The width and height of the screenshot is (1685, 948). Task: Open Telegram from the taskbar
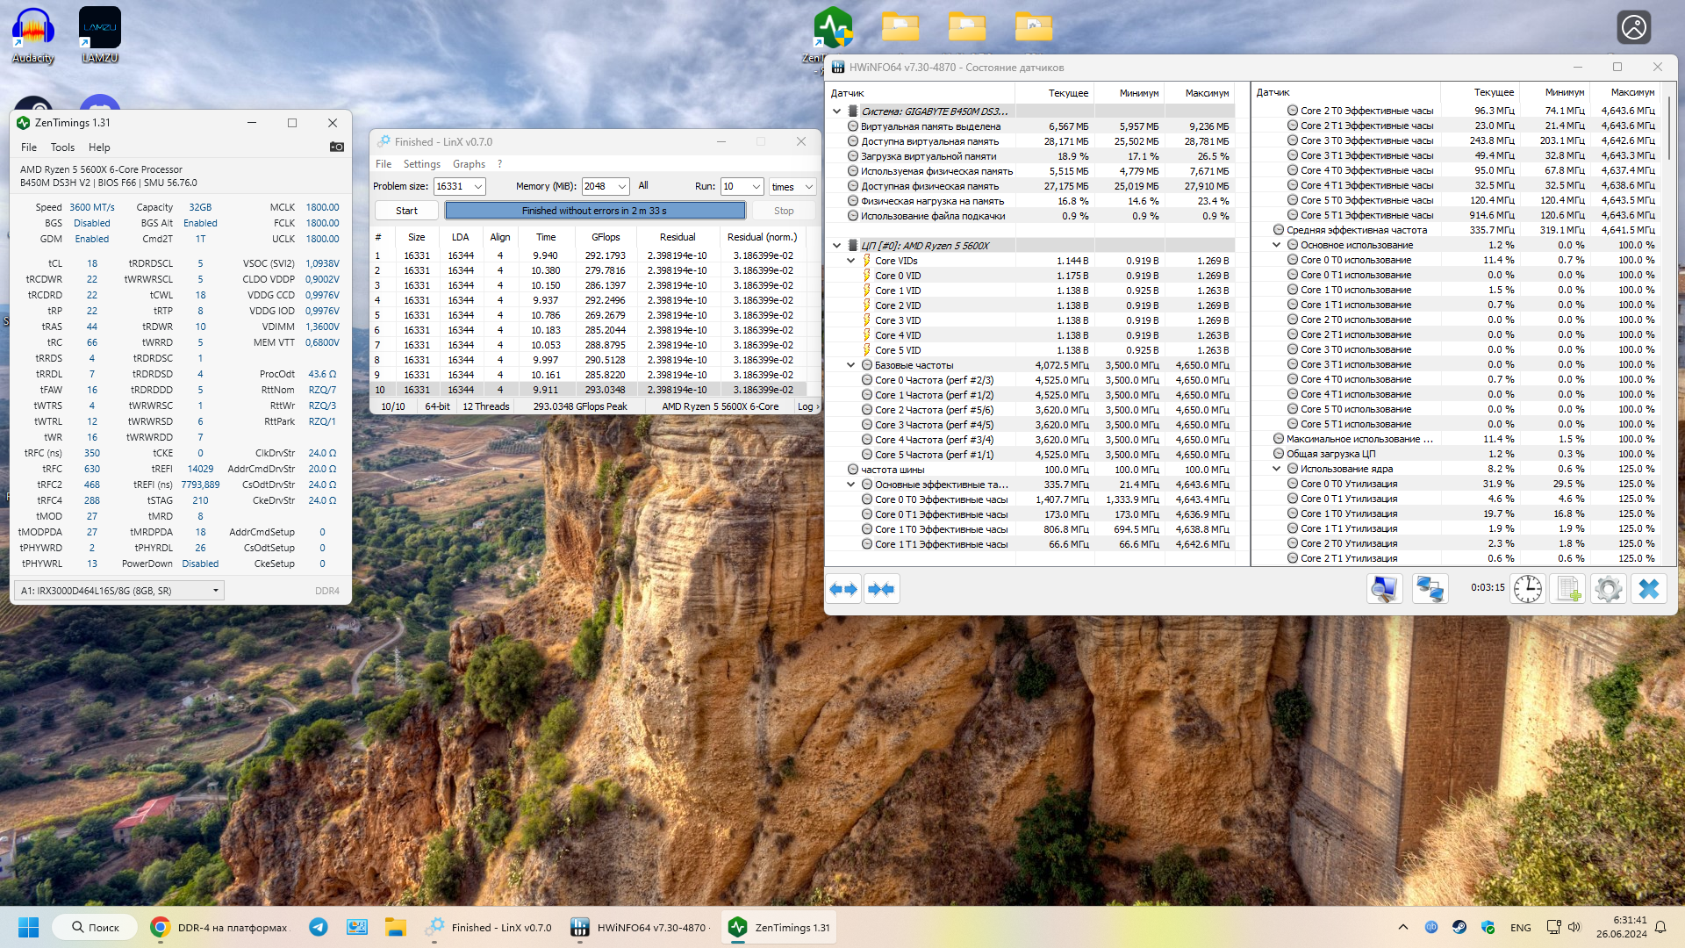tap(319, 928)
